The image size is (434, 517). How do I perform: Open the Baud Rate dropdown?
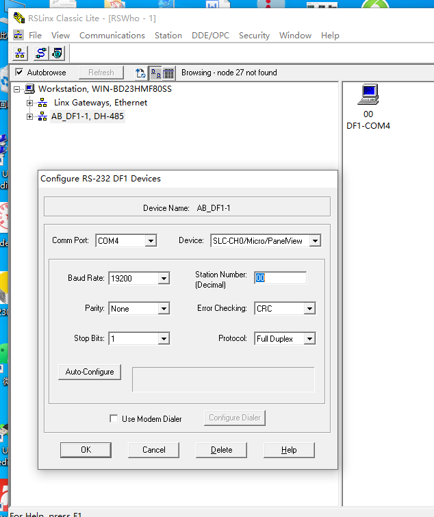[x=163, y=279]
